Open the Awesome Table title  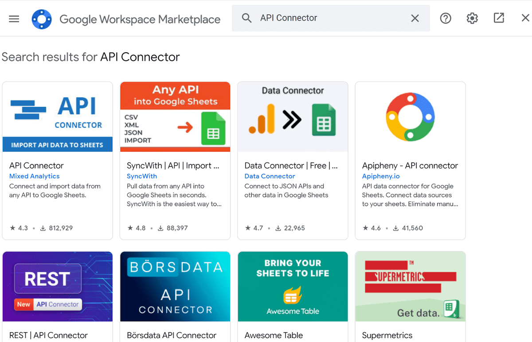(274, 335)
